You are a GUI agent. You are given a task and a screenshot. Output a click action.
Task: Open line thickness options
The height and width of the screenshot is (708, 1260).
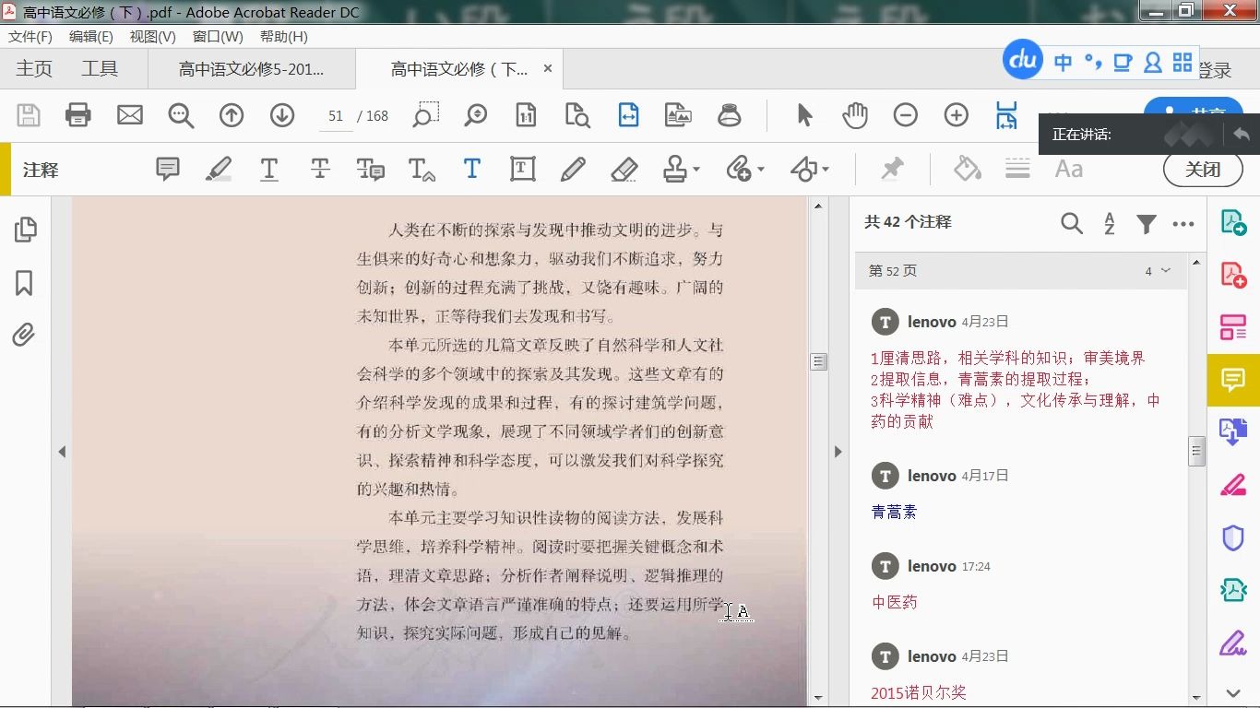coord(1017,169)
